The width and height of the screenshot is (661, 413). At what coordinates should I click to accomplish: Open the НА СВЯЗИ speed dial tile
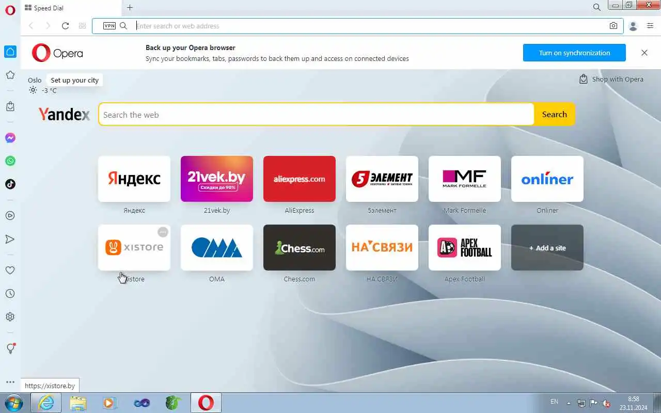[x=382, y=247]
